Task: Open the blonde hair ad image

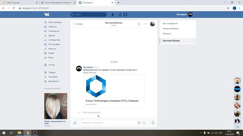Action: pos(56,106)
